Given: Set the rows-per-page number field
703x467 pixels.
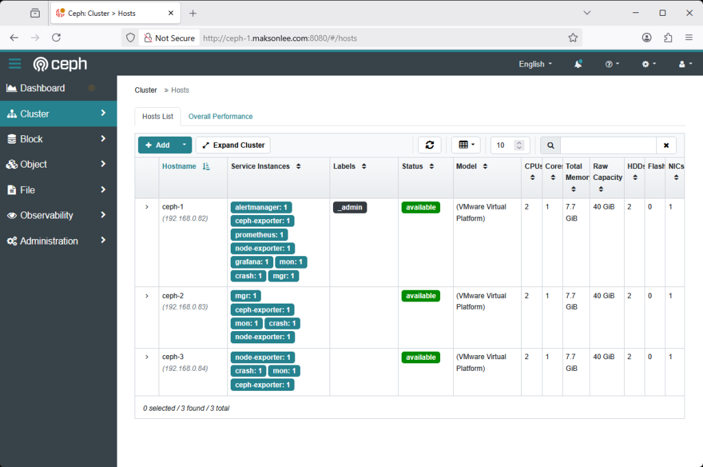Looking at the screenshot, I should 510,146.
